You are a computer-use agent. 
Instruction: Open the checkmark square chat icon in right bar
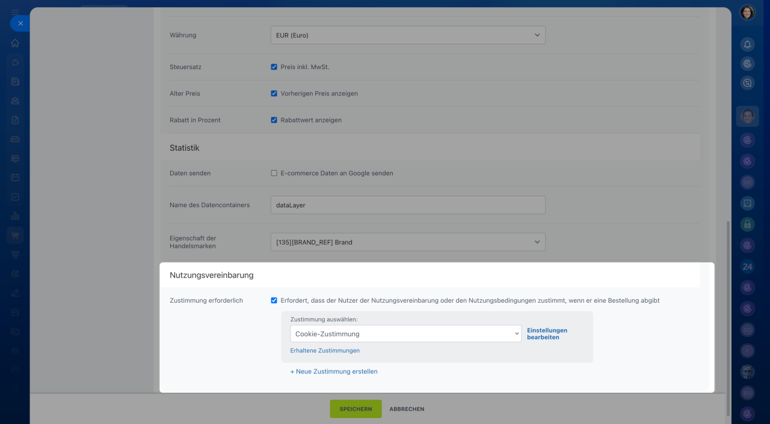tap(747, 203)
